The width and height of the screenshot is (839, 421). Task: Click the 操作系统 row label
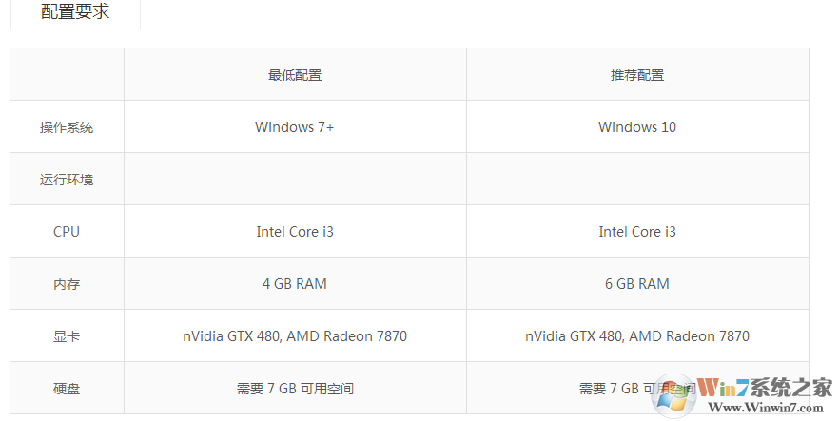tap(67, 127)
